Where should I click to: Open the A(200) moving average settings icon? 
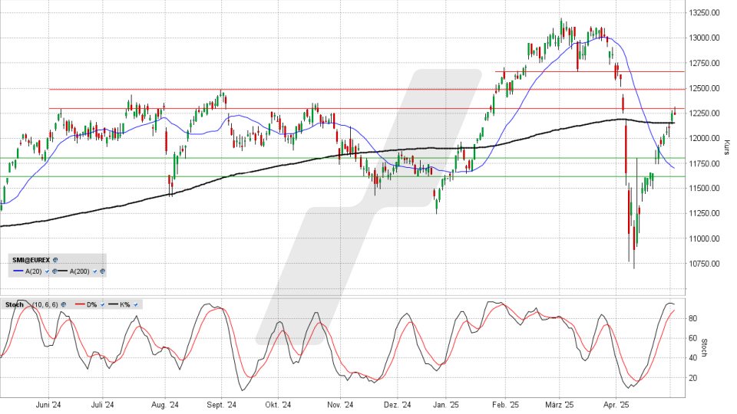102,271
